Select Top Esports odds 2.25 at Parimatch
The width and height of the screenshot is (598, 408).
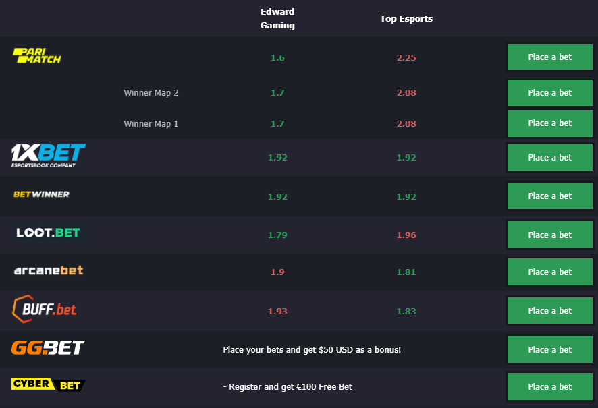(x=406, y=57)
